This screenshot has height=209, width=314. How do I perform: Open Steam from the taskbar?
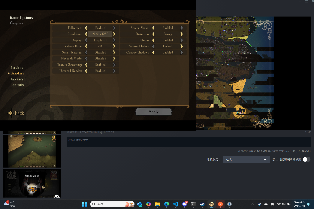(x=203, y=204)
